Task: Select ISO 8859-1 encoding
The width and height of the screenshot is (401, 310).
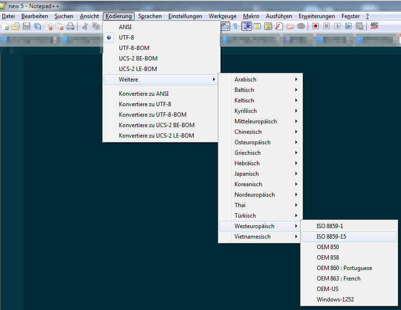Action: [349, 226]
